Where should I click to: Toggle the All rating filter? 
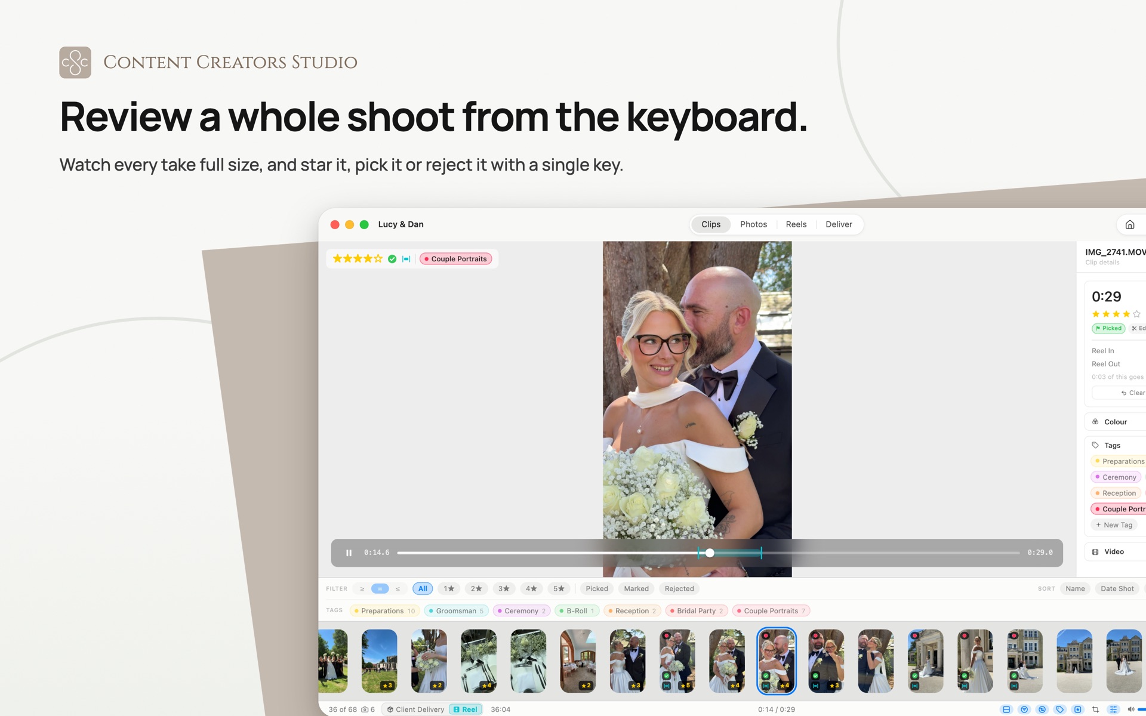pyautogui.click(x=423, y=589)
